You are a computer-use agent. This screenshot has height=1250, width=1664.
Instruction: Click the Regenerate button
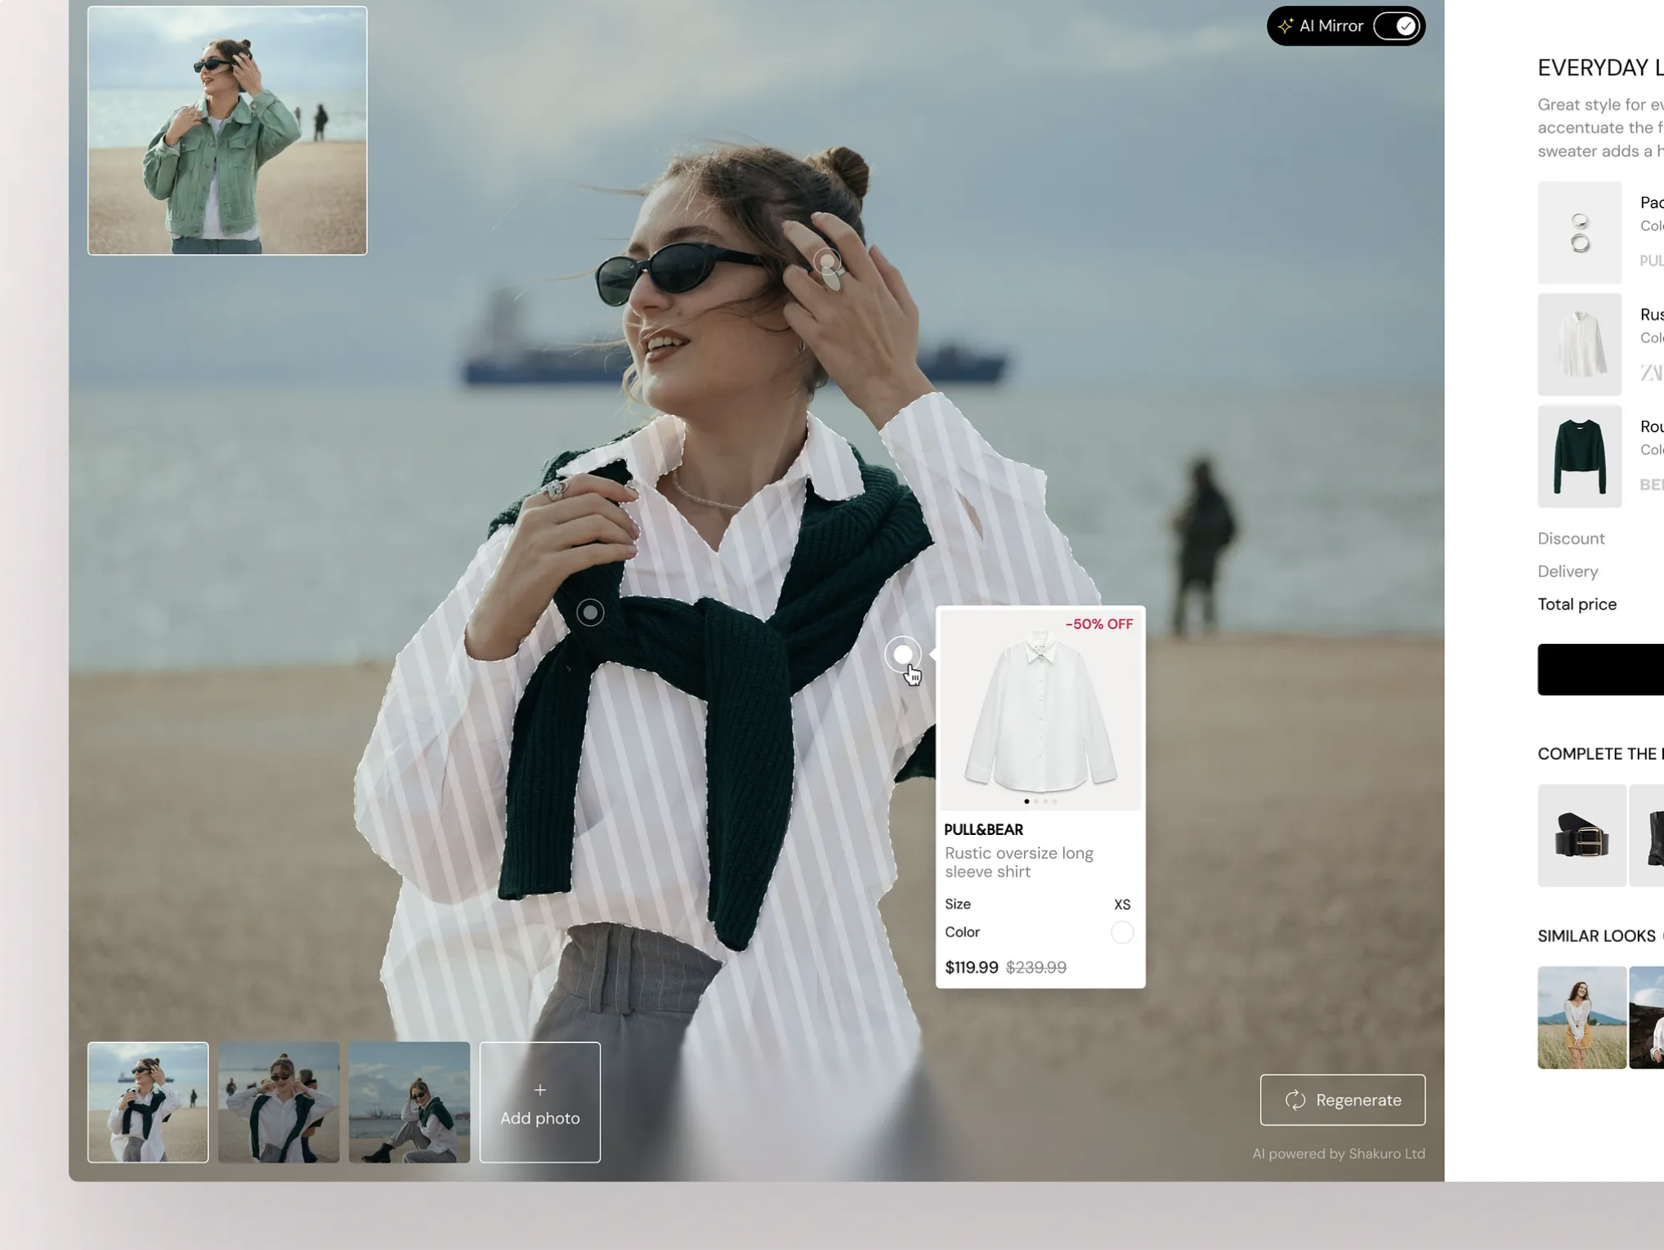click(1342, 1100)
